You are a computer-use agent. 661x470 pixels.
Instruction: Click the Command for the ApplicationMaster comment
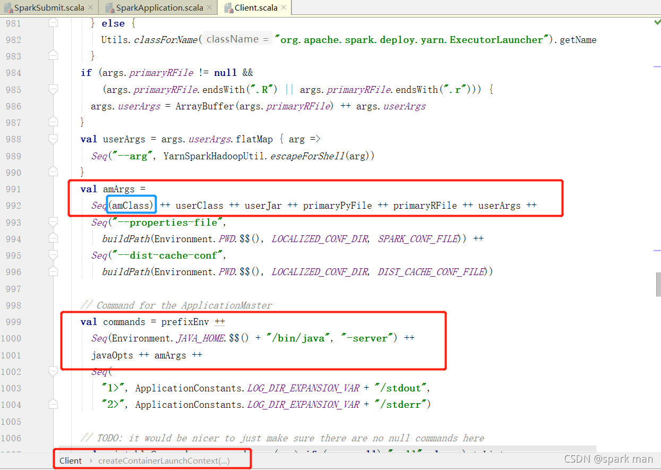(176, 305)
